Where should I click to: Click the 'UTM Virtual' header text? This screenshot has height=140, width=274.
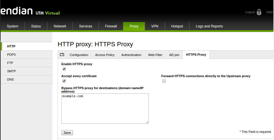click(x=48, y=13)
